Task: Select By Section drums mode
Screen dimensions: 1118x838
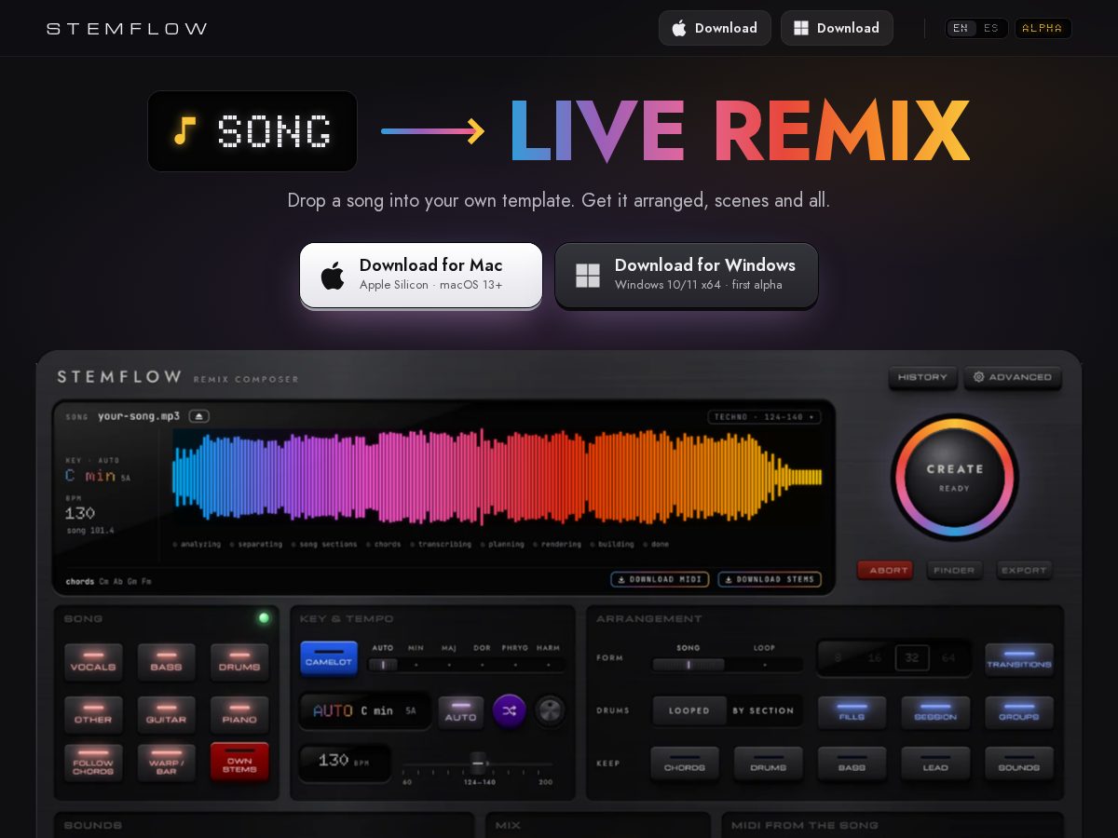Action: [763, 710]
